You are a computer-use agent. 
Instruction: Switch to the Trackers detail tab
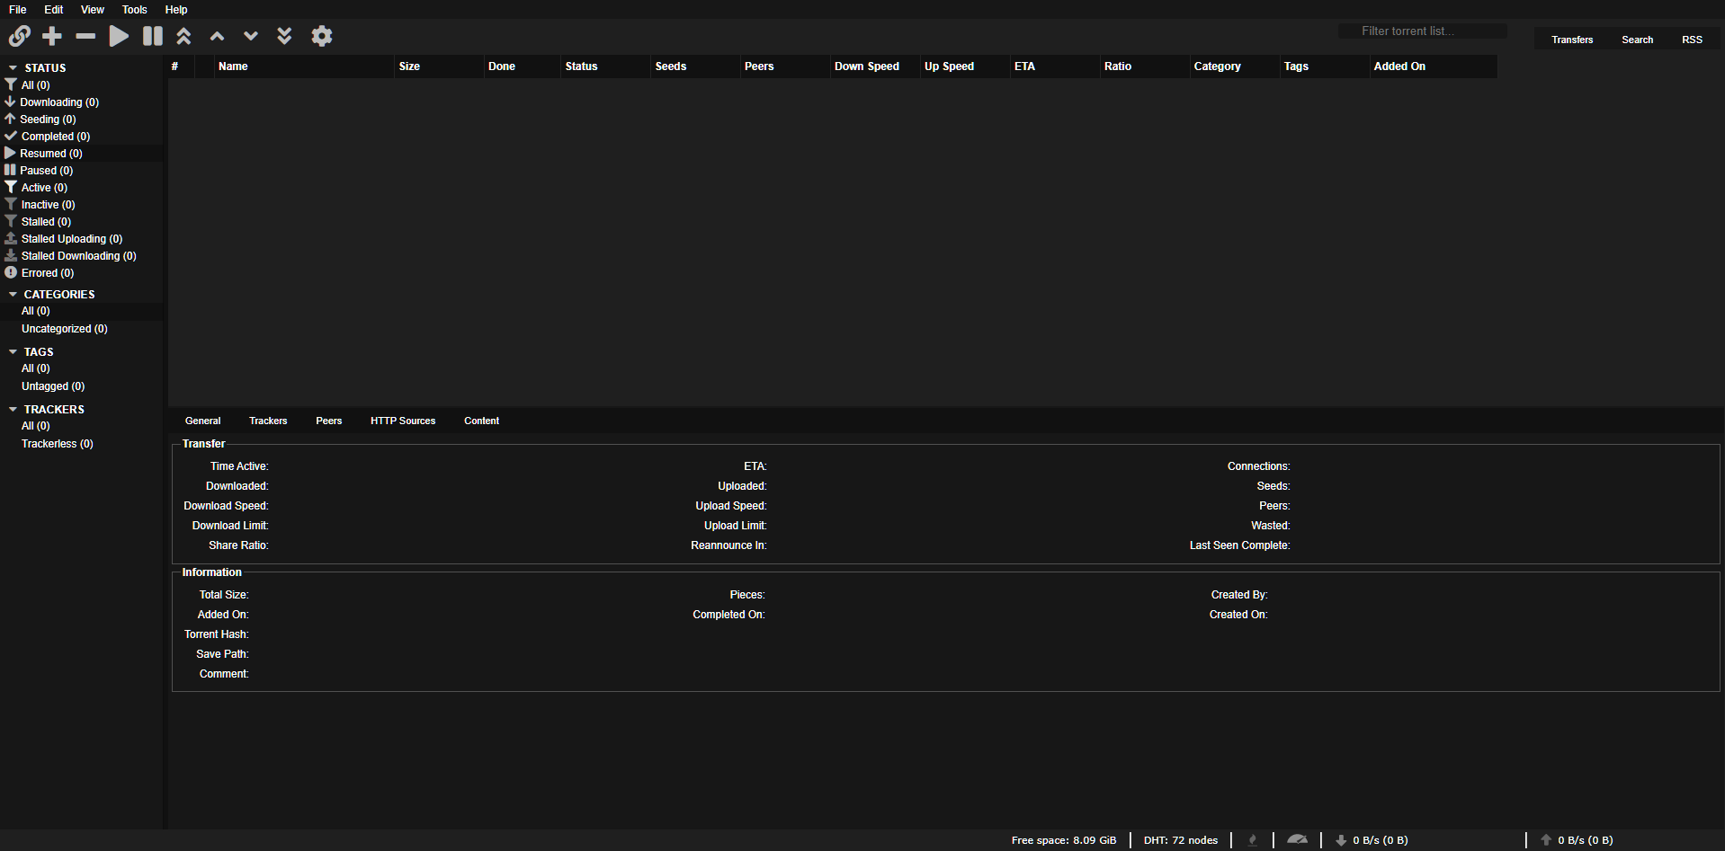tap(268, 421)
